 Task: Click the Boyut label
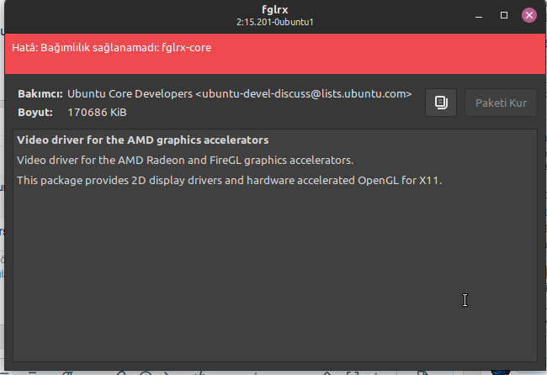[x=35, y=112]
